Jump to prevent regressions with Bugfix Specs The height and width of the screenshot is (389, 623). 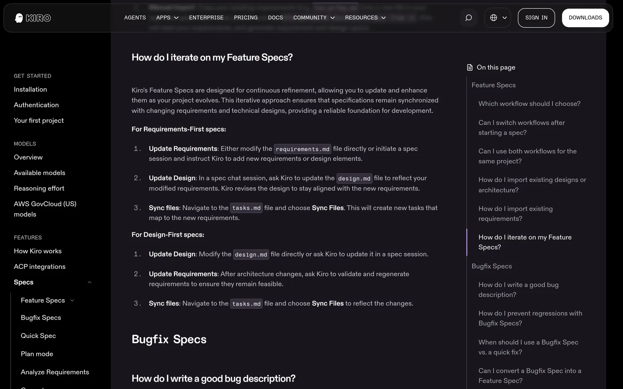point(530,318)
